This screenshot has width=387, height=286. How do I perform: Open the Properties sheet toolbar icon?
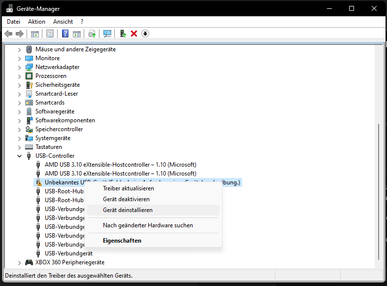coord(50,34)
